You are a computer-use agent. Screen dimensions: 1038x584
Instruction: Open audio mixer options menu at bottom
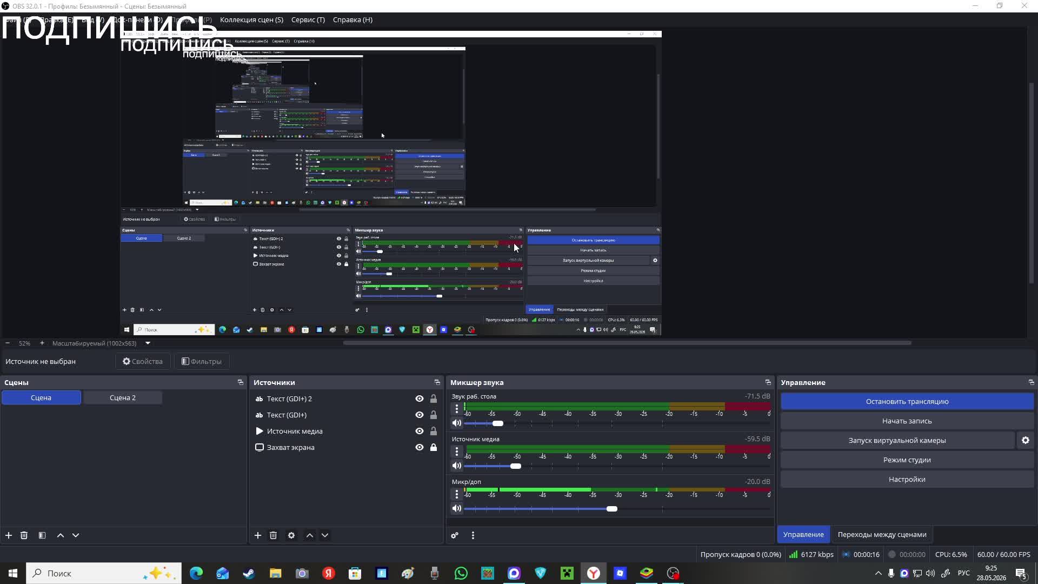(473, 535)
